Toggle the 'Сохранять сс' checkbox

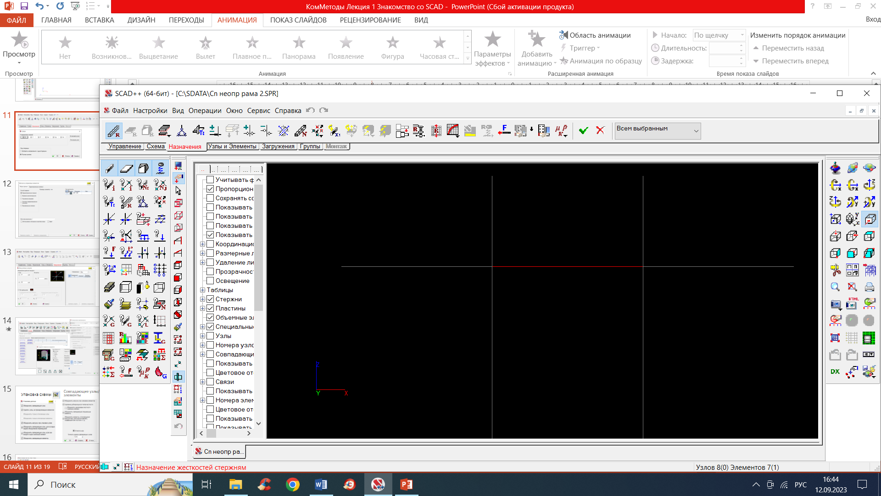(210, 198)
